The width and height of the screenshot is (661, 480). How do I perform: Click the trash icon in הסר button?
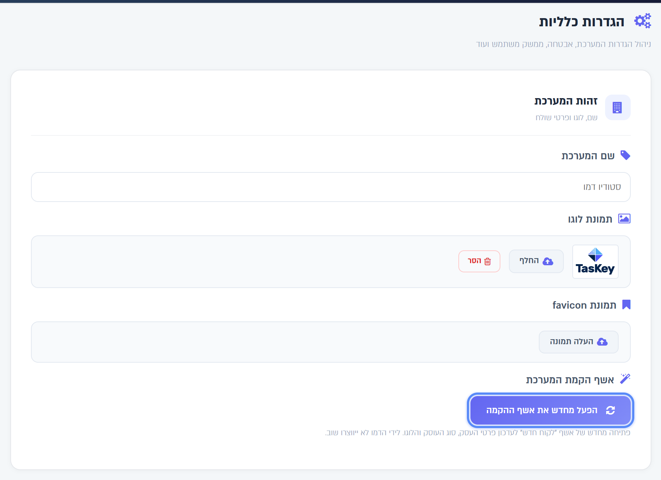pos(488,262)
